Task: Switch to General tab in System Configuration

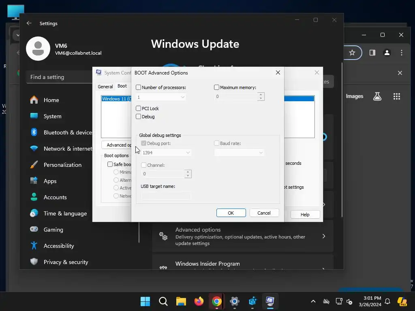Action: point(105,87)
